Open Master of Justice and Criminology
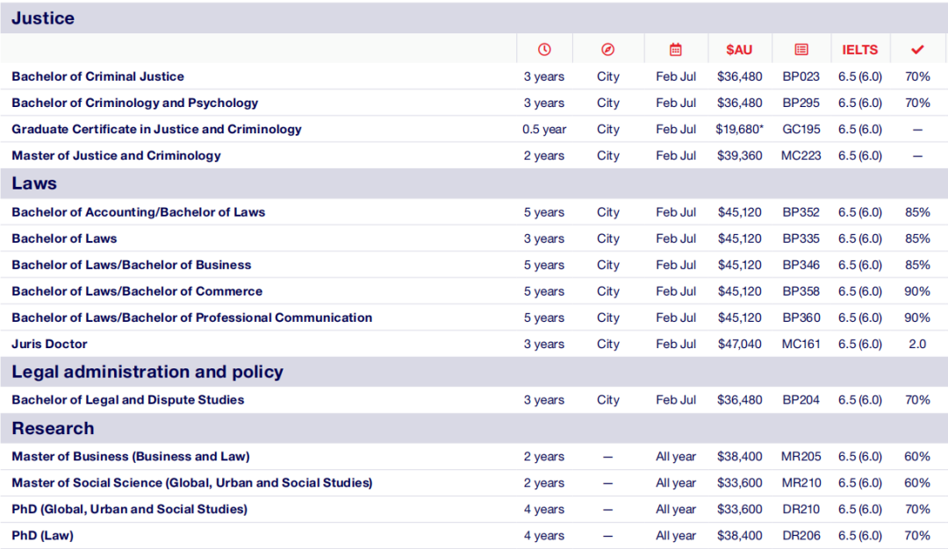Screen dimensions: 948x549 click(116, 156)
